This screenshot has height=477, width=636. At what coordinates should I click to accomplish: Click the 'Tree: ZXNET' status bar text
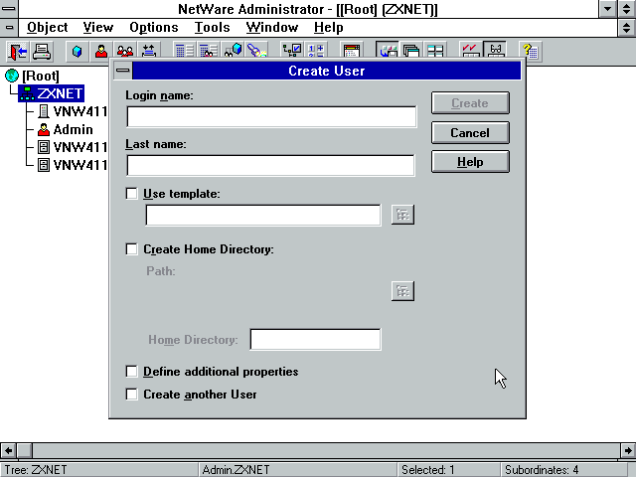(x=36, y=470)
